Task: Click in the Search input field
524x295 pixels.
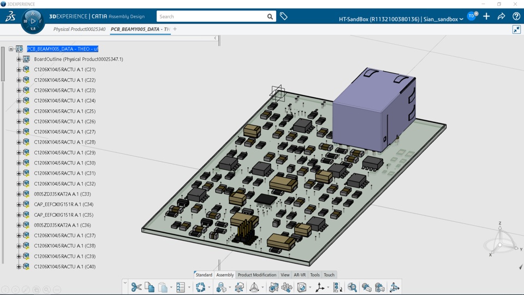Action: 212,16
